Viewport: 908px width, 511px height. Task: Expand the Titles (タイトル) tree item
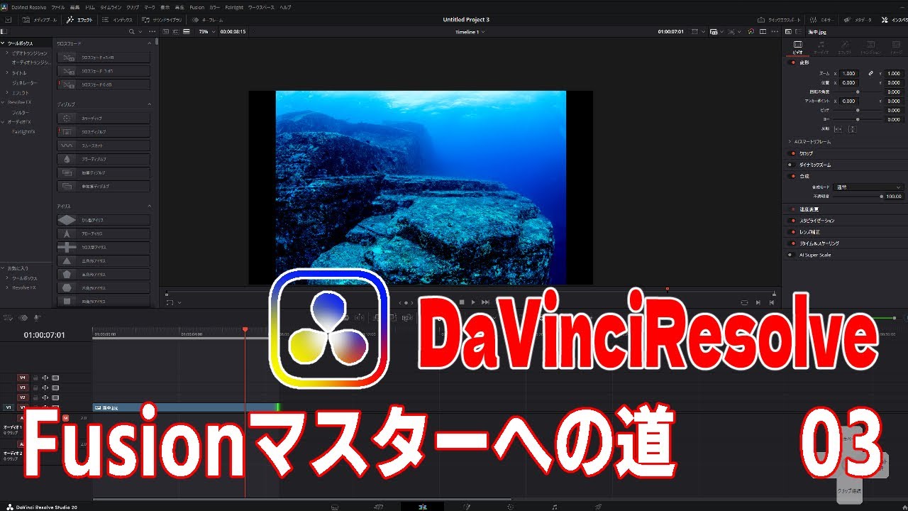[7, 73]
